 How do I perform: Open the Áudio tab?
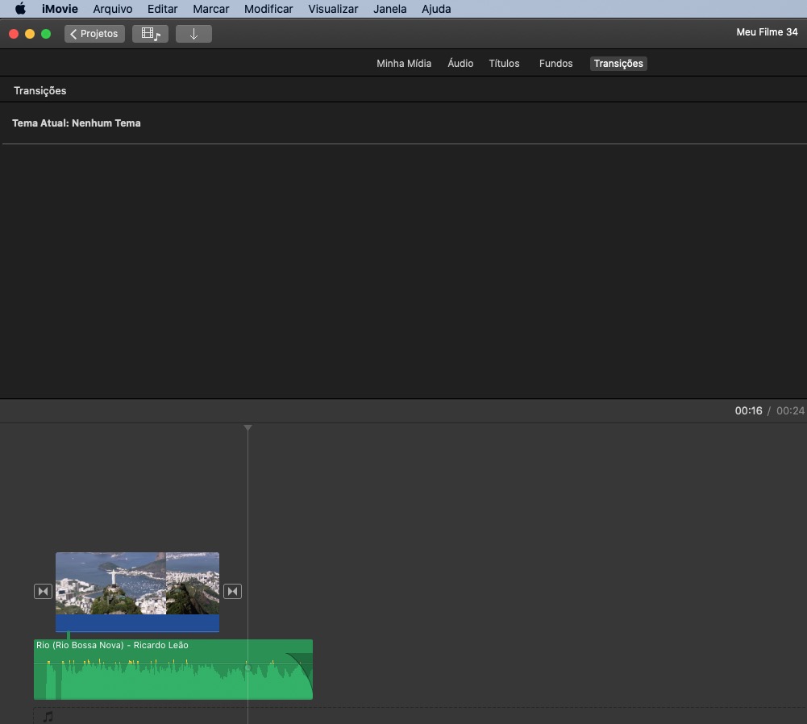(460, 64)
